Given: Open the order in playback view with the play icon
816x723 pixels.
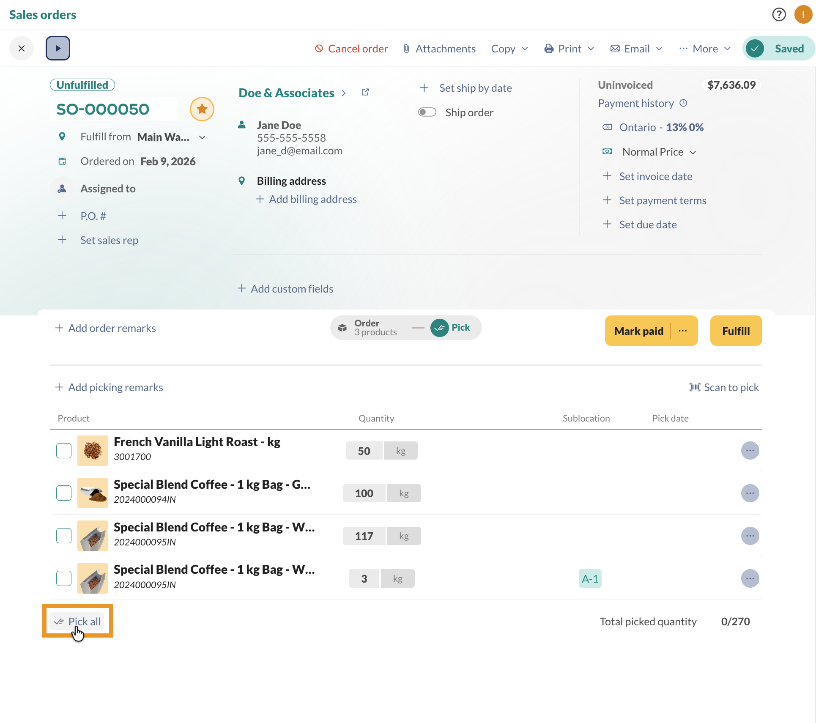Looking at the screenshot, I should point(58,48).
